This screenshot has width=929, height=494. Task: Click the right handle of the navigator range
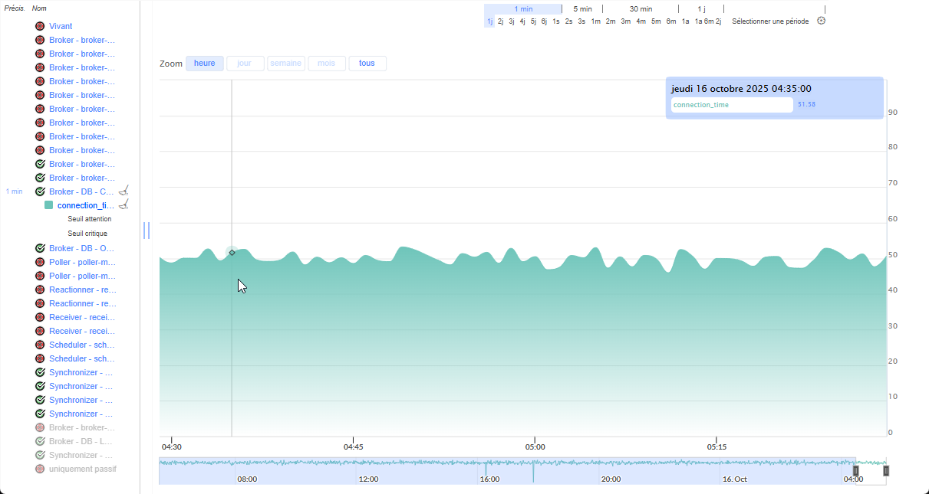point(886,471)
